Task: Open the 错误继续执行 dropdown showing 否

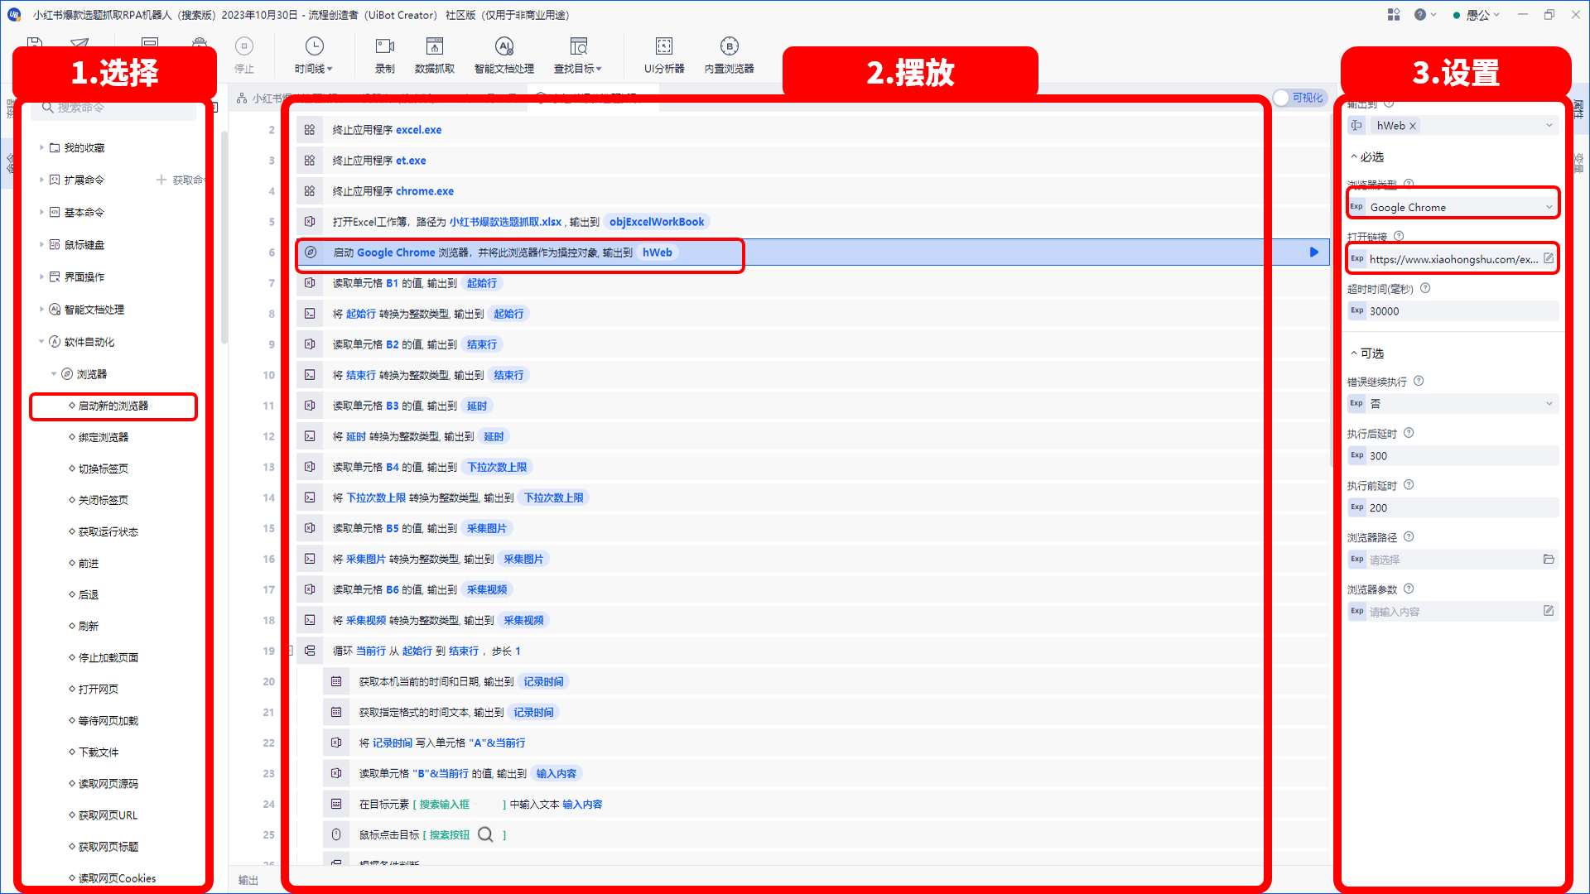Action: [x=1549, y=403]
